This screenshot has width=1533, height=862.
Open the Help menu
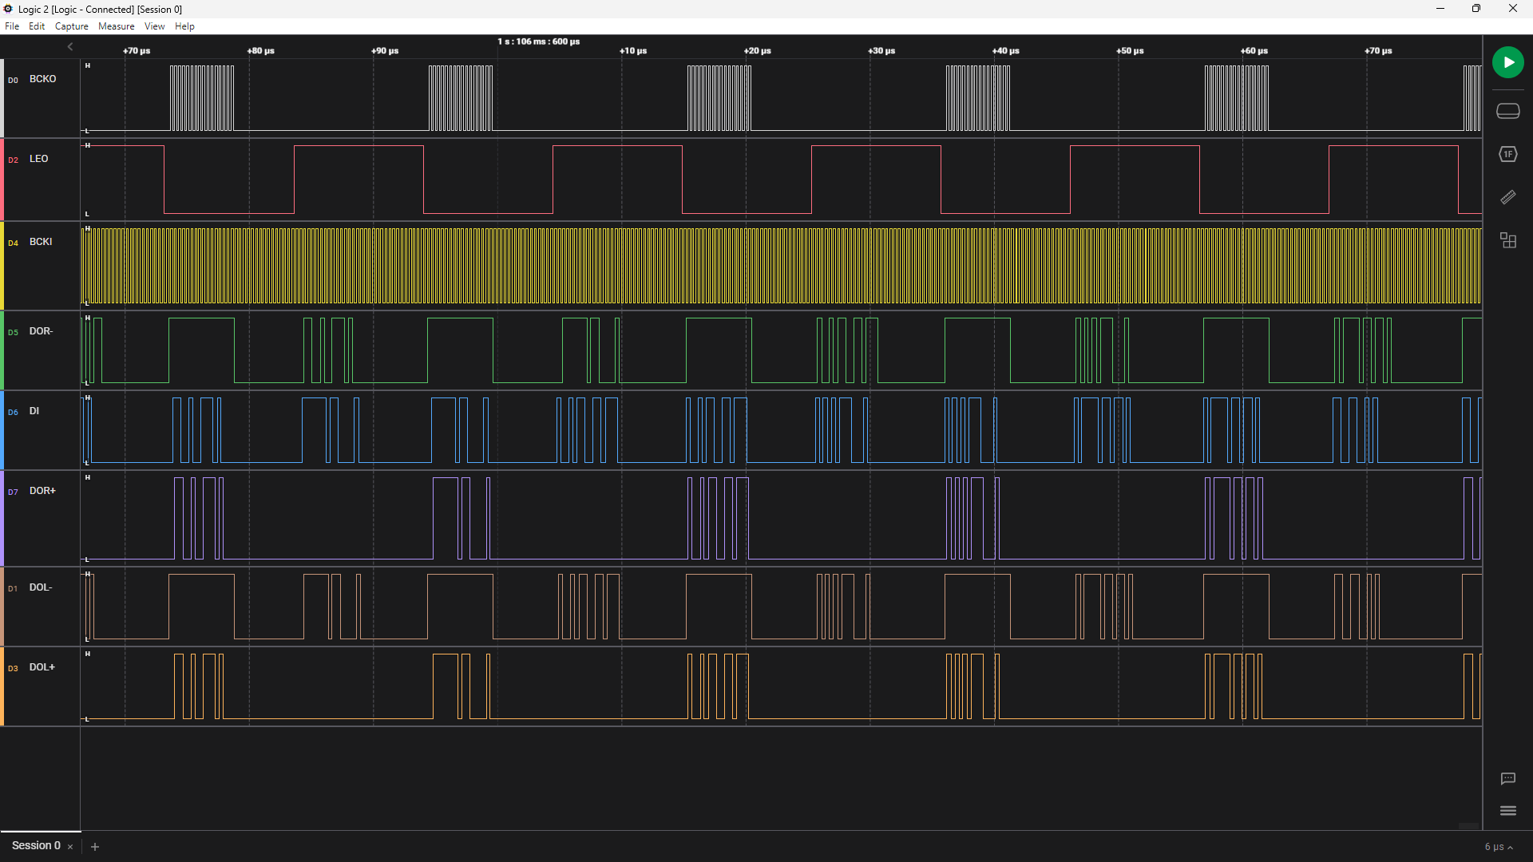[184, 26]
